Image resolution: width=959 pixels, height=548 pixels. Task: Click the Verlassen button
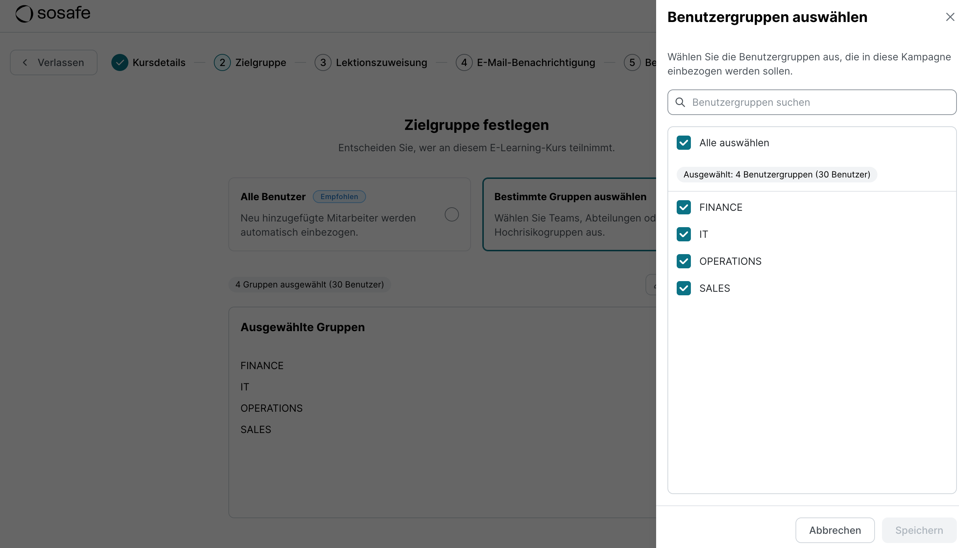[54, 62]
